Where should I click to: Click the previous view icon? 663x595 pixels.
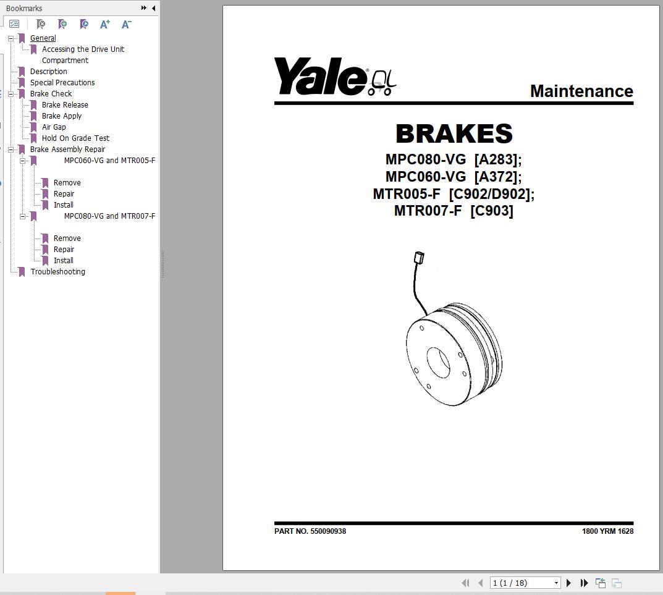601,583
